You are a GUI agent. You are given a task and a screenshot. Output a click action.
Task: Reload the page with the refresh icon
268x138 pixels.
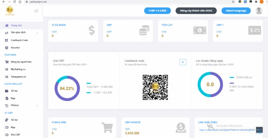pyautogui.click(x=15, y=2)
